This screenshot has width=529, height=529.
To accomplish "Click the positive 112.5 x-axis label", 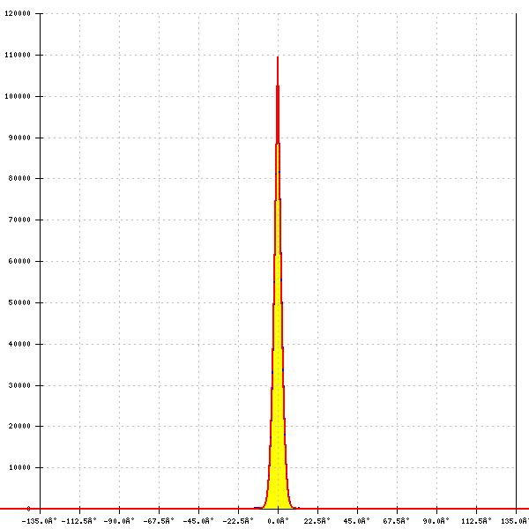I will pos(476,521).
